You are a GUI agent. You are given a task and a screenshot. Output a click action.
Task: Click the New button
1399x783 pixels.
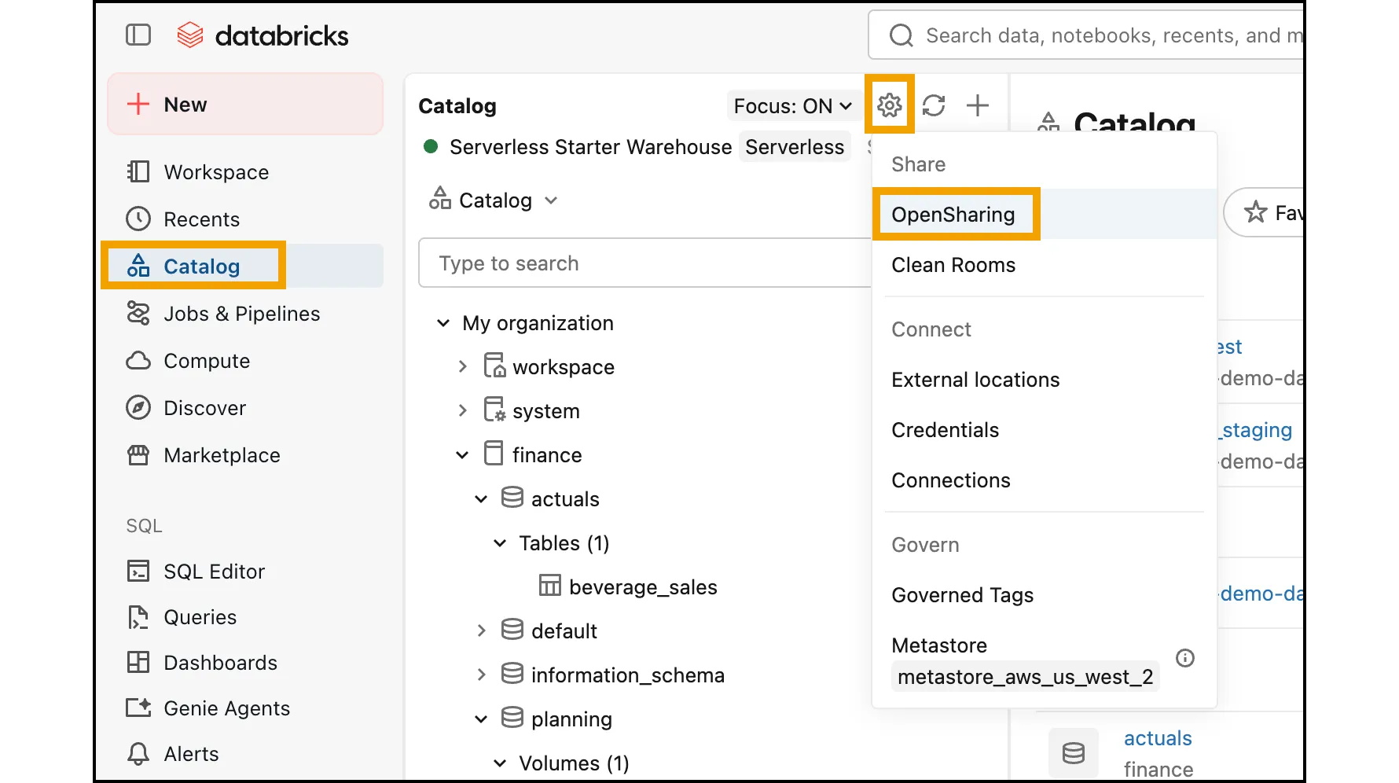pos(245,105)
